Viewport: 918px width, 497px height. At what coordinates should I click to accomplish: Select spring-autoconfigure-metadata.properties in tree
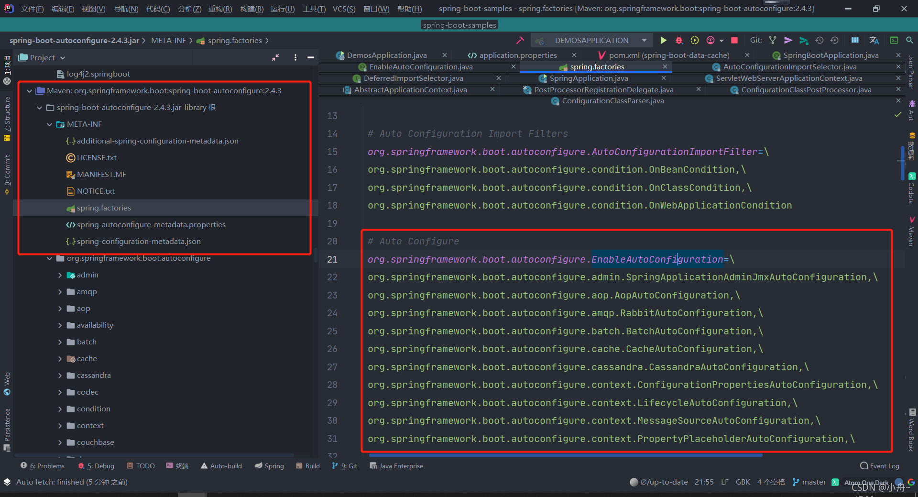coord(151,225)
